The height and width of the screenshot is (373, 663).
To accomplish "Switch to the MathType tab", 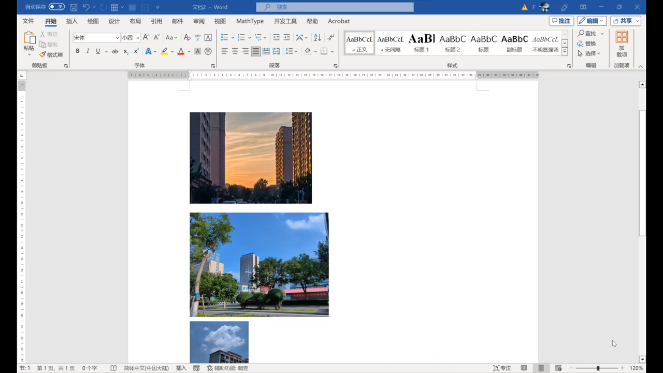I will [250, 21].
